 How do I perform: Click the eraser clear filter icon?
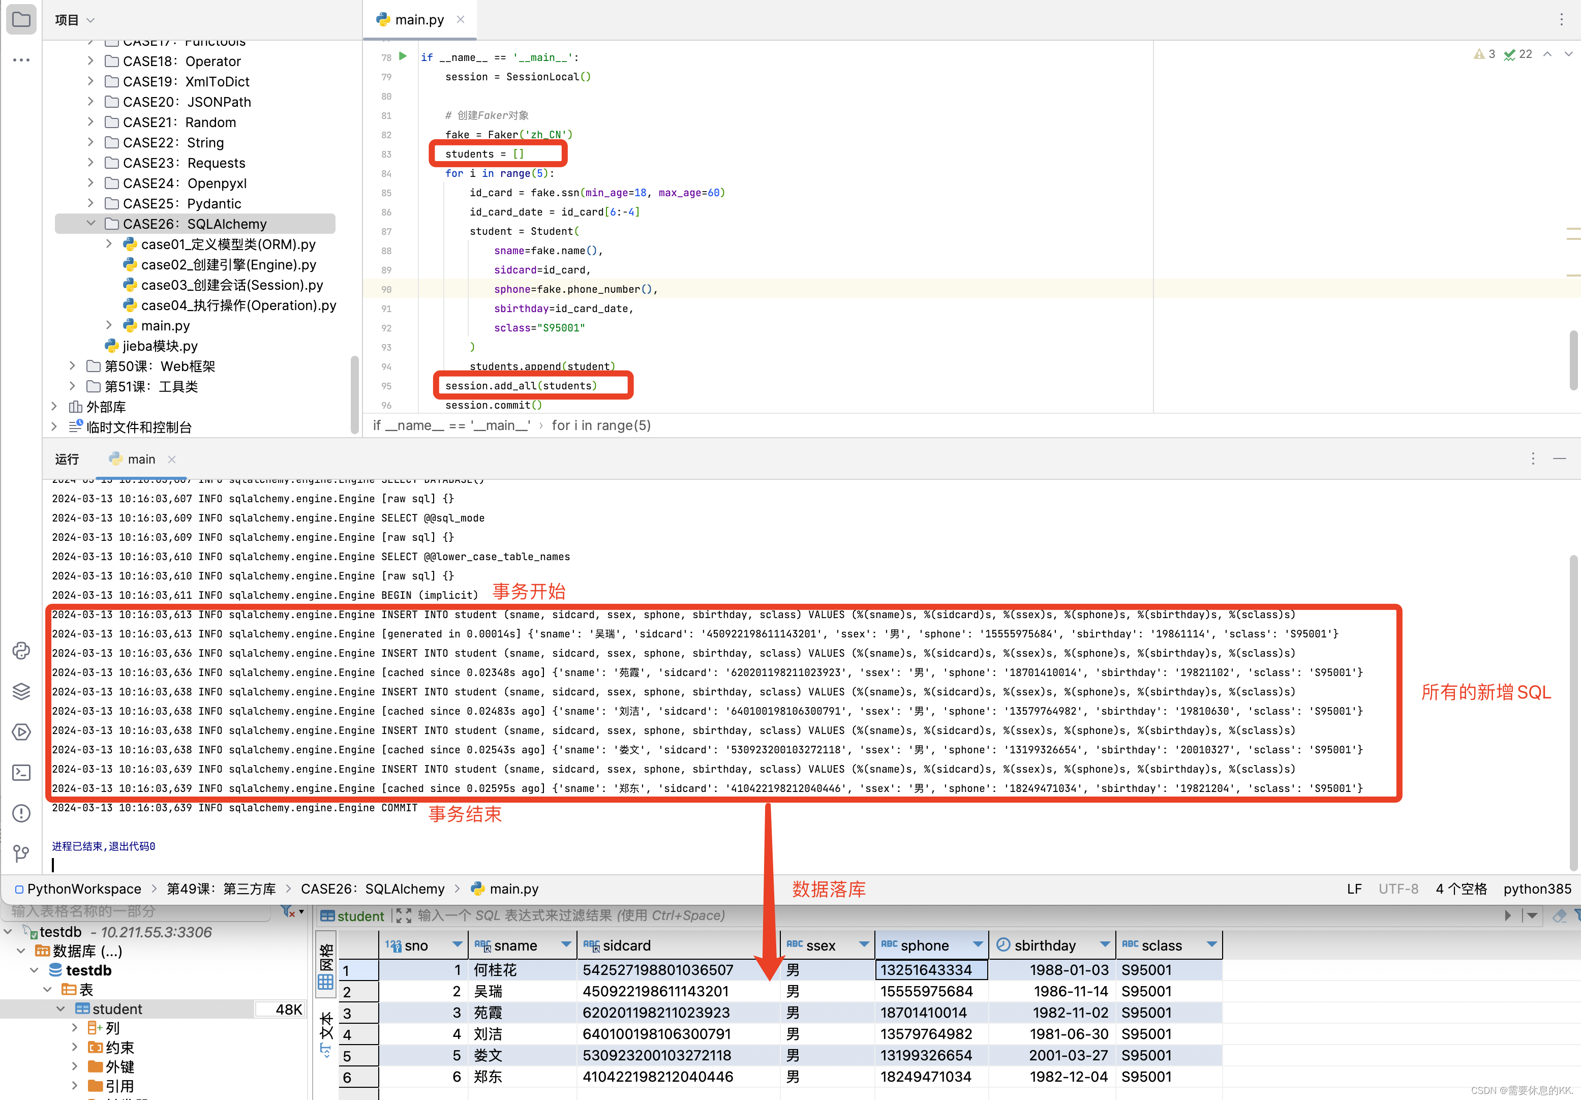pos(1559,915)
